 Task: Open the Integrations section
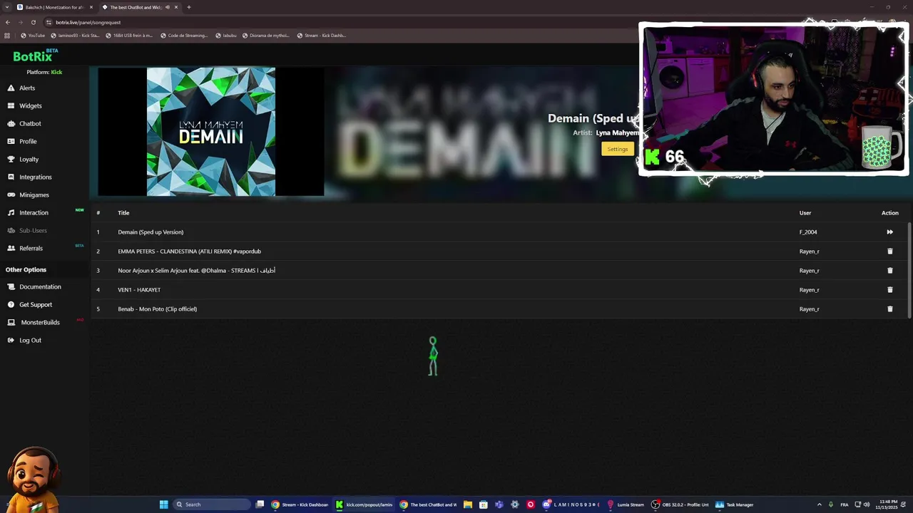pos(35,177)
